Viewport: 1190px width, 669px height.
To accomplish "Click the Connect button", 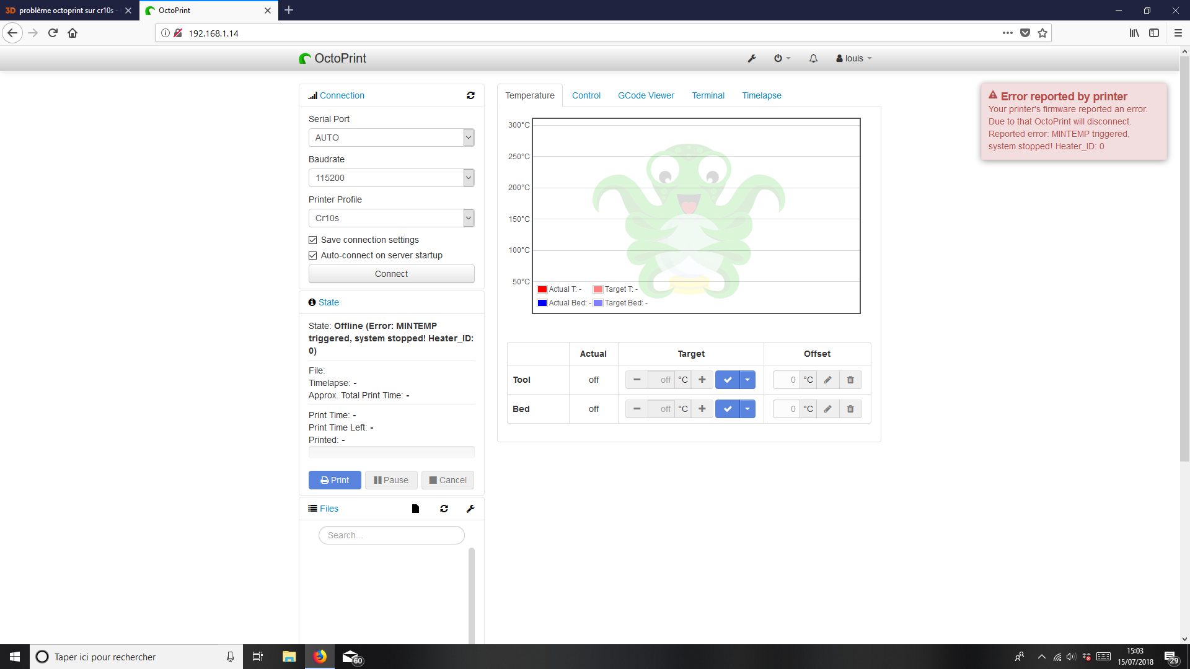I will tap(392, 274).
